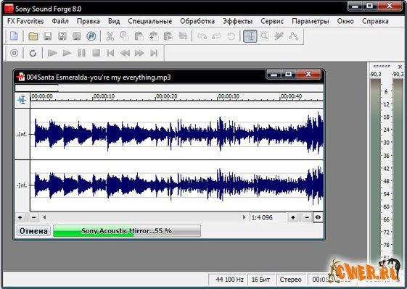Open the Эффекты menu
The height and width of the screenshot is (289, 407).
point(237,21)
